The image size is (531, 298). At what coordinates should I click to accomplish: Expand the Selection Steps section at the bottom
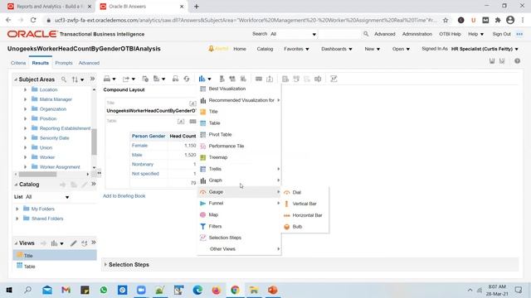tap(105, 265)
